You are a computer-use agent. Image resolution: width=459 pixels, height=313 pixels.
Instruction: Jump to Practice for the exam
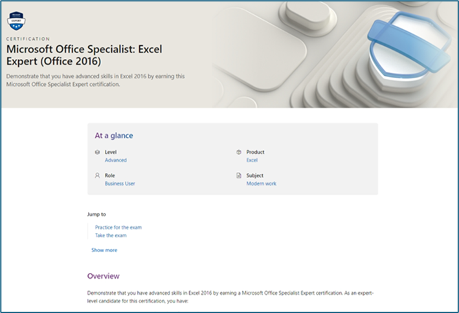(118, 227)
